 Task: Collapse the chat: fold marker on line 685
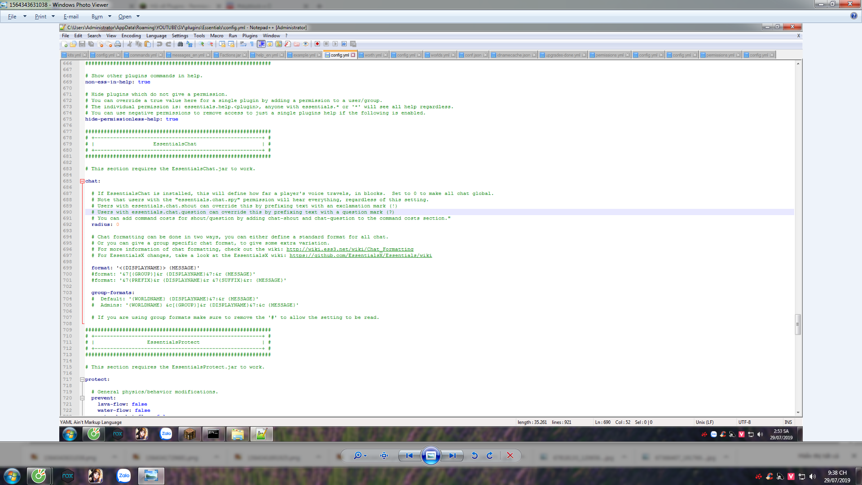coord(82,181)
